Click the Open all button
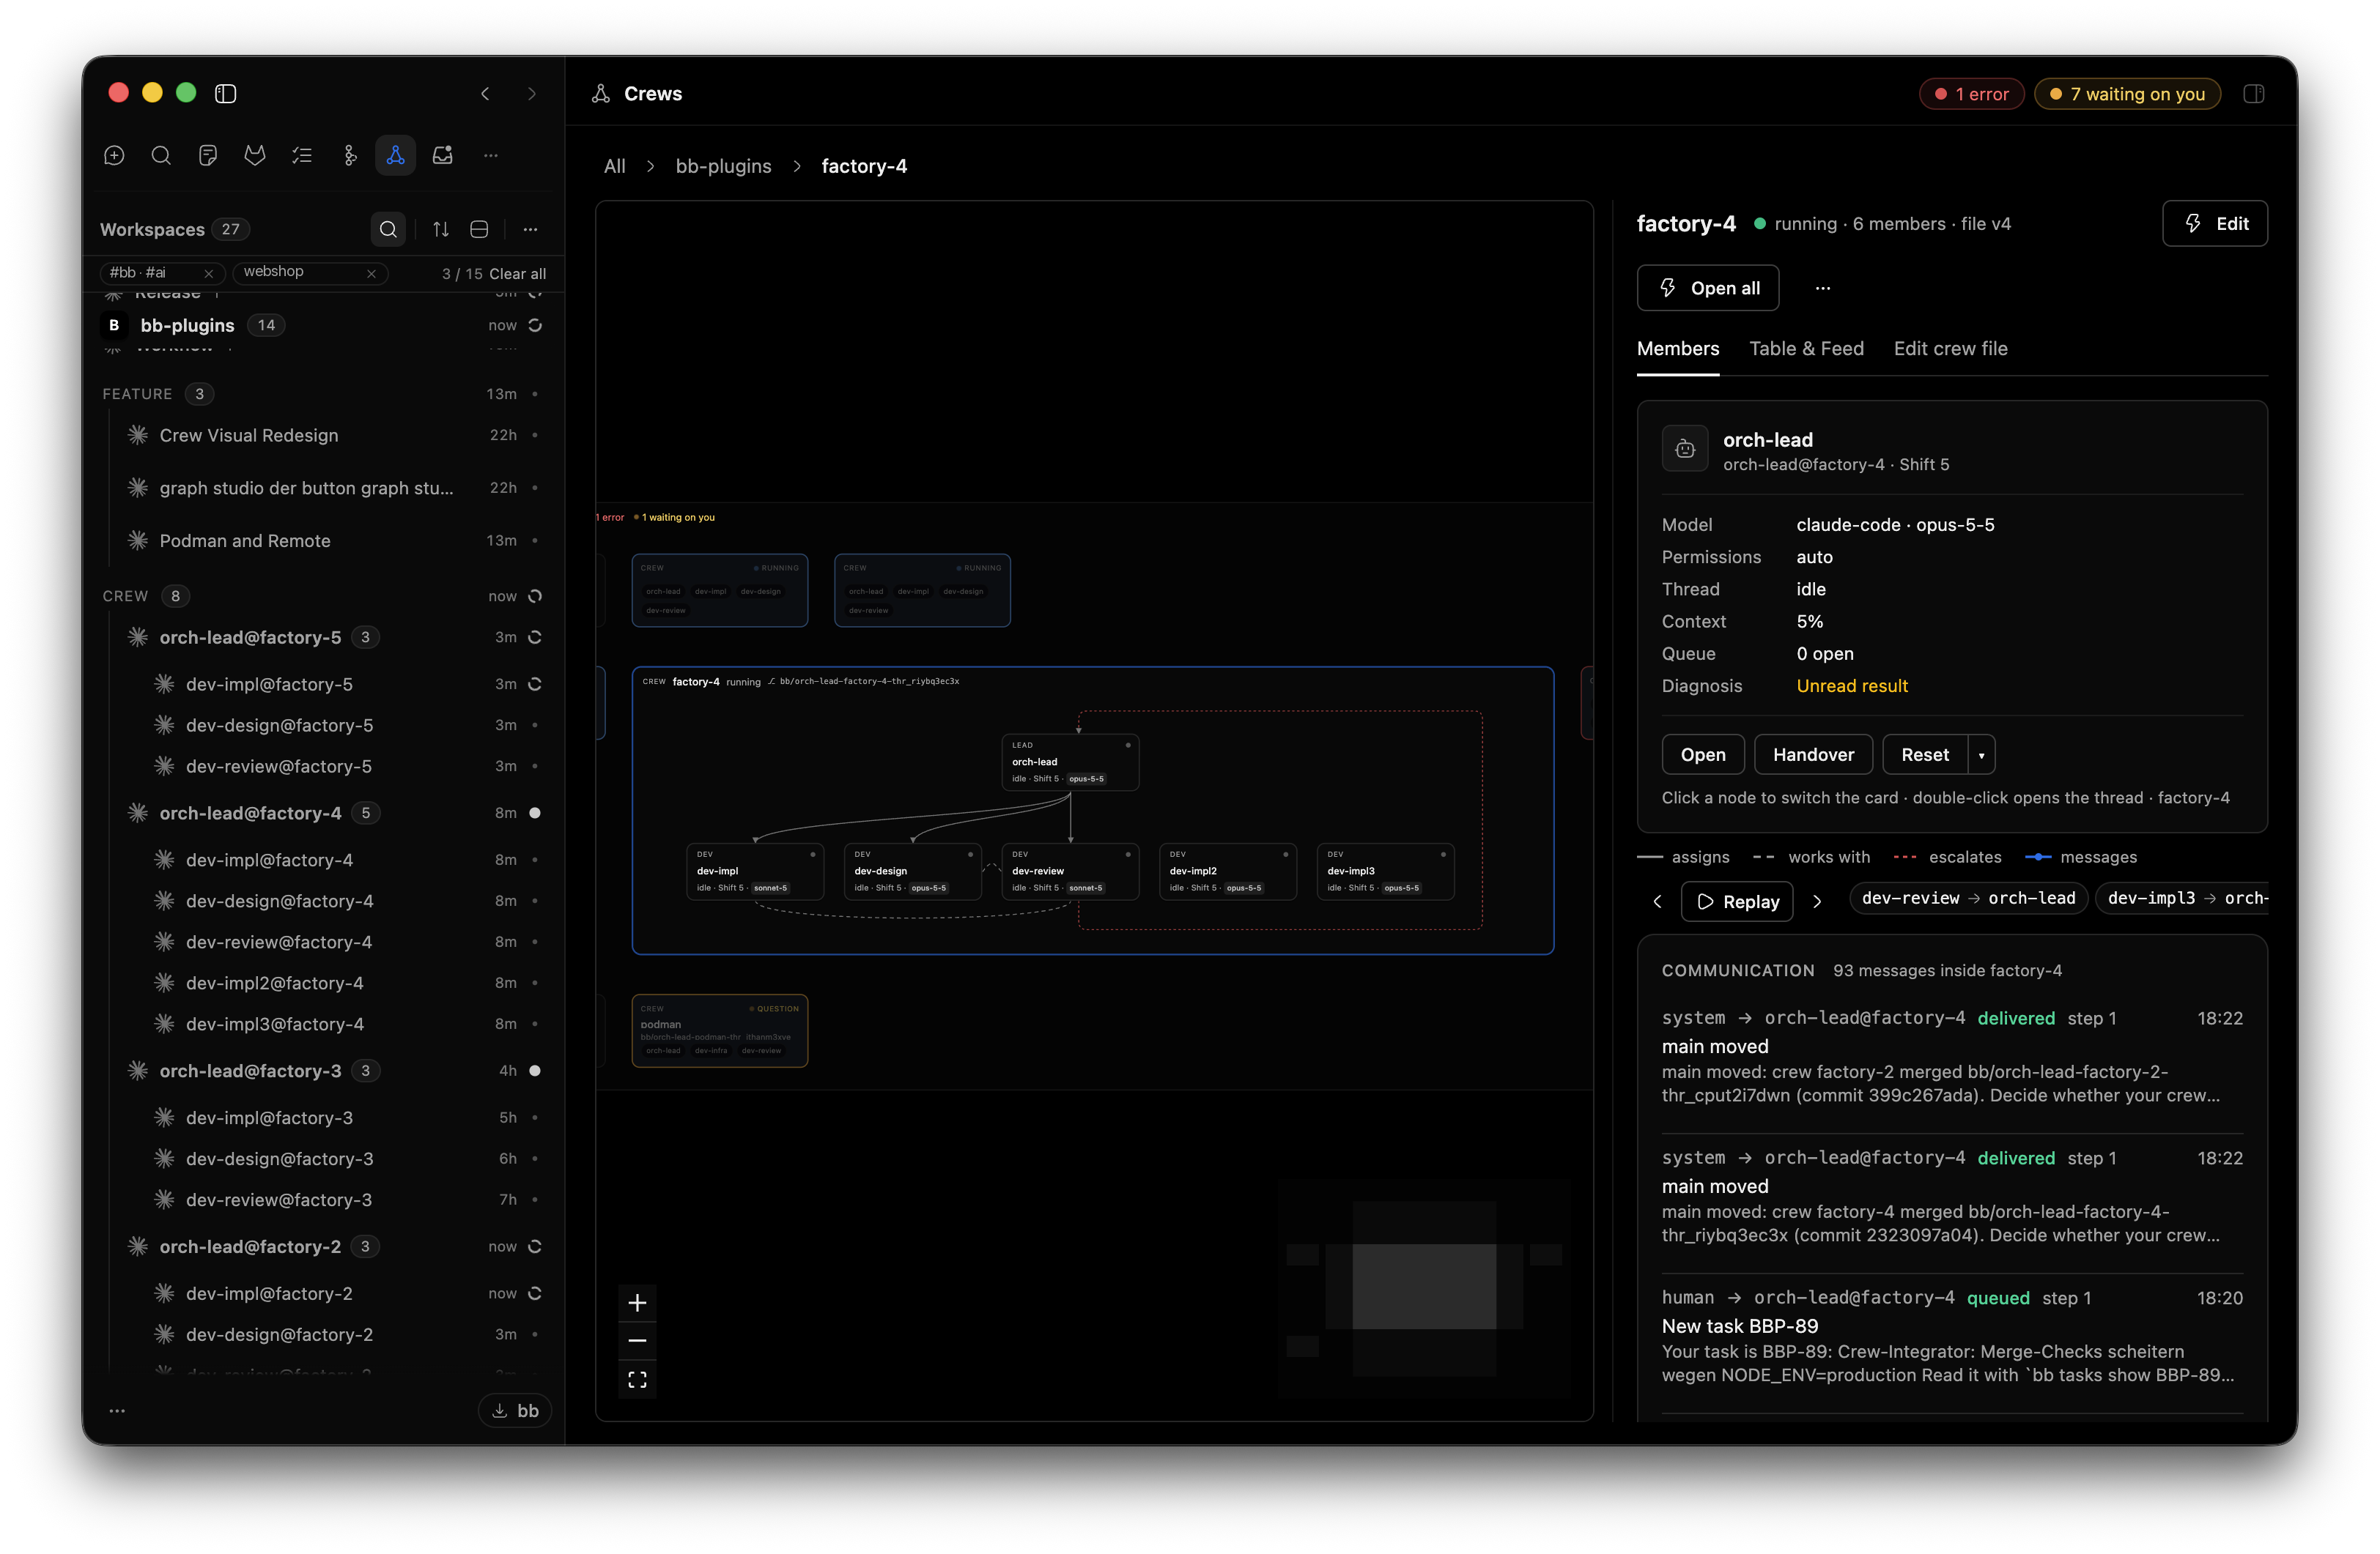 (x=1707, y=288)
